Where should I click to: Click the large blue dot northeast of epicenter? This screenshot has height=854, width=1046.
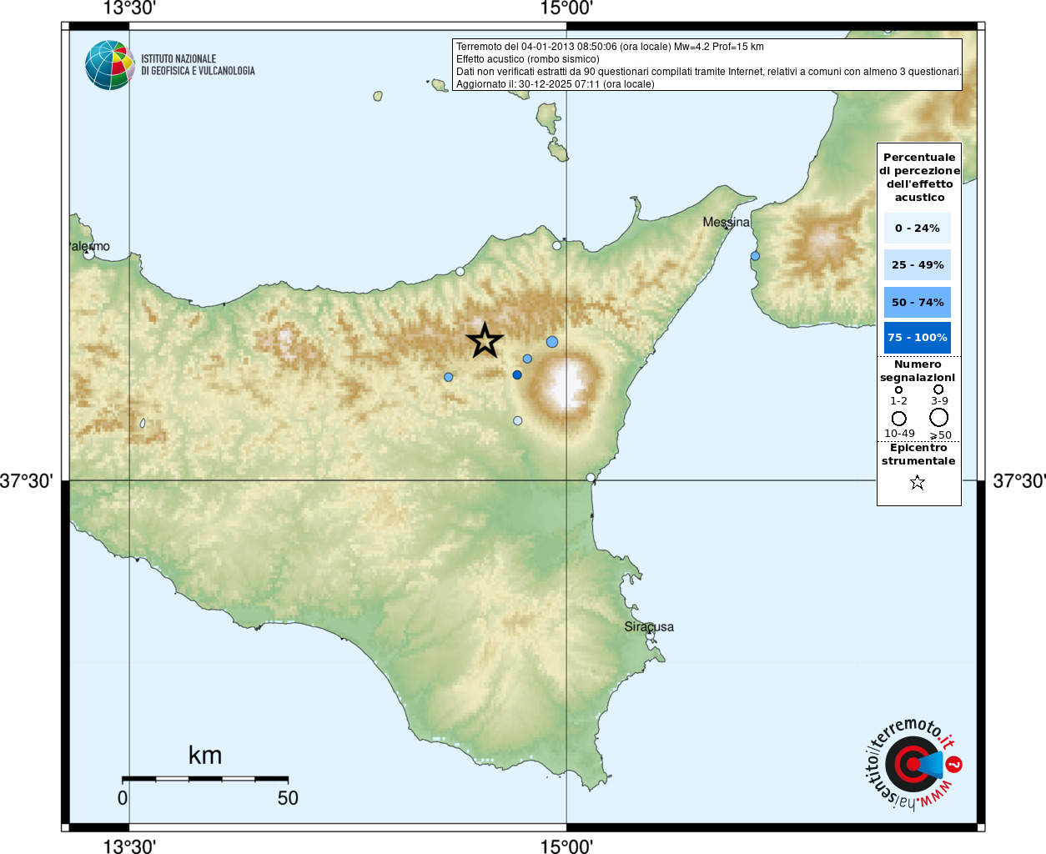click(x=552, y=342)
